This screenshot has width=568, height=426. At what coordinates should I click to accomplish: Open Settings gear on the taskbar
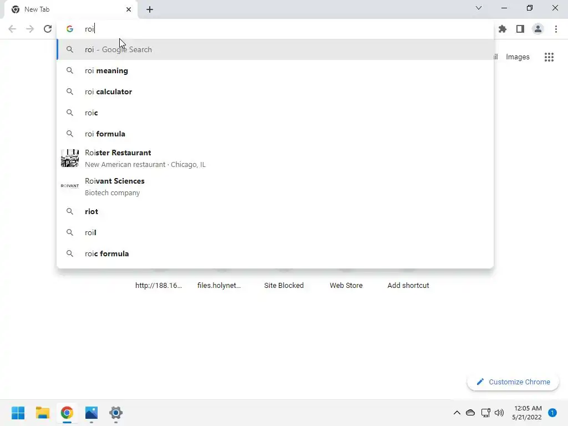pyautogui.click(x=116, y=413)
